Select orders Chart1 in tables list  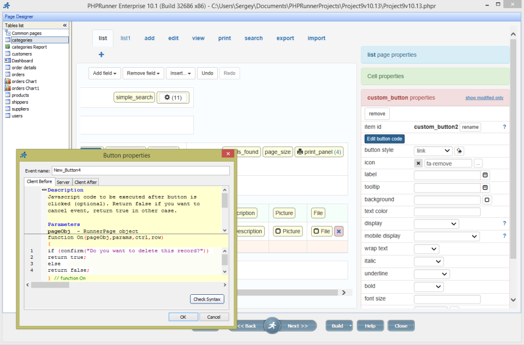(26, 88)
